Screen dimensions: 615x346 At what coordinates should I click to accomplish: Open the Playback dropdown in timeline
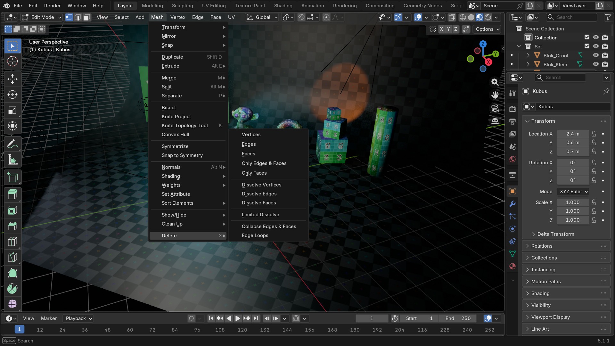pyautogui.click(x=78, y=318)
